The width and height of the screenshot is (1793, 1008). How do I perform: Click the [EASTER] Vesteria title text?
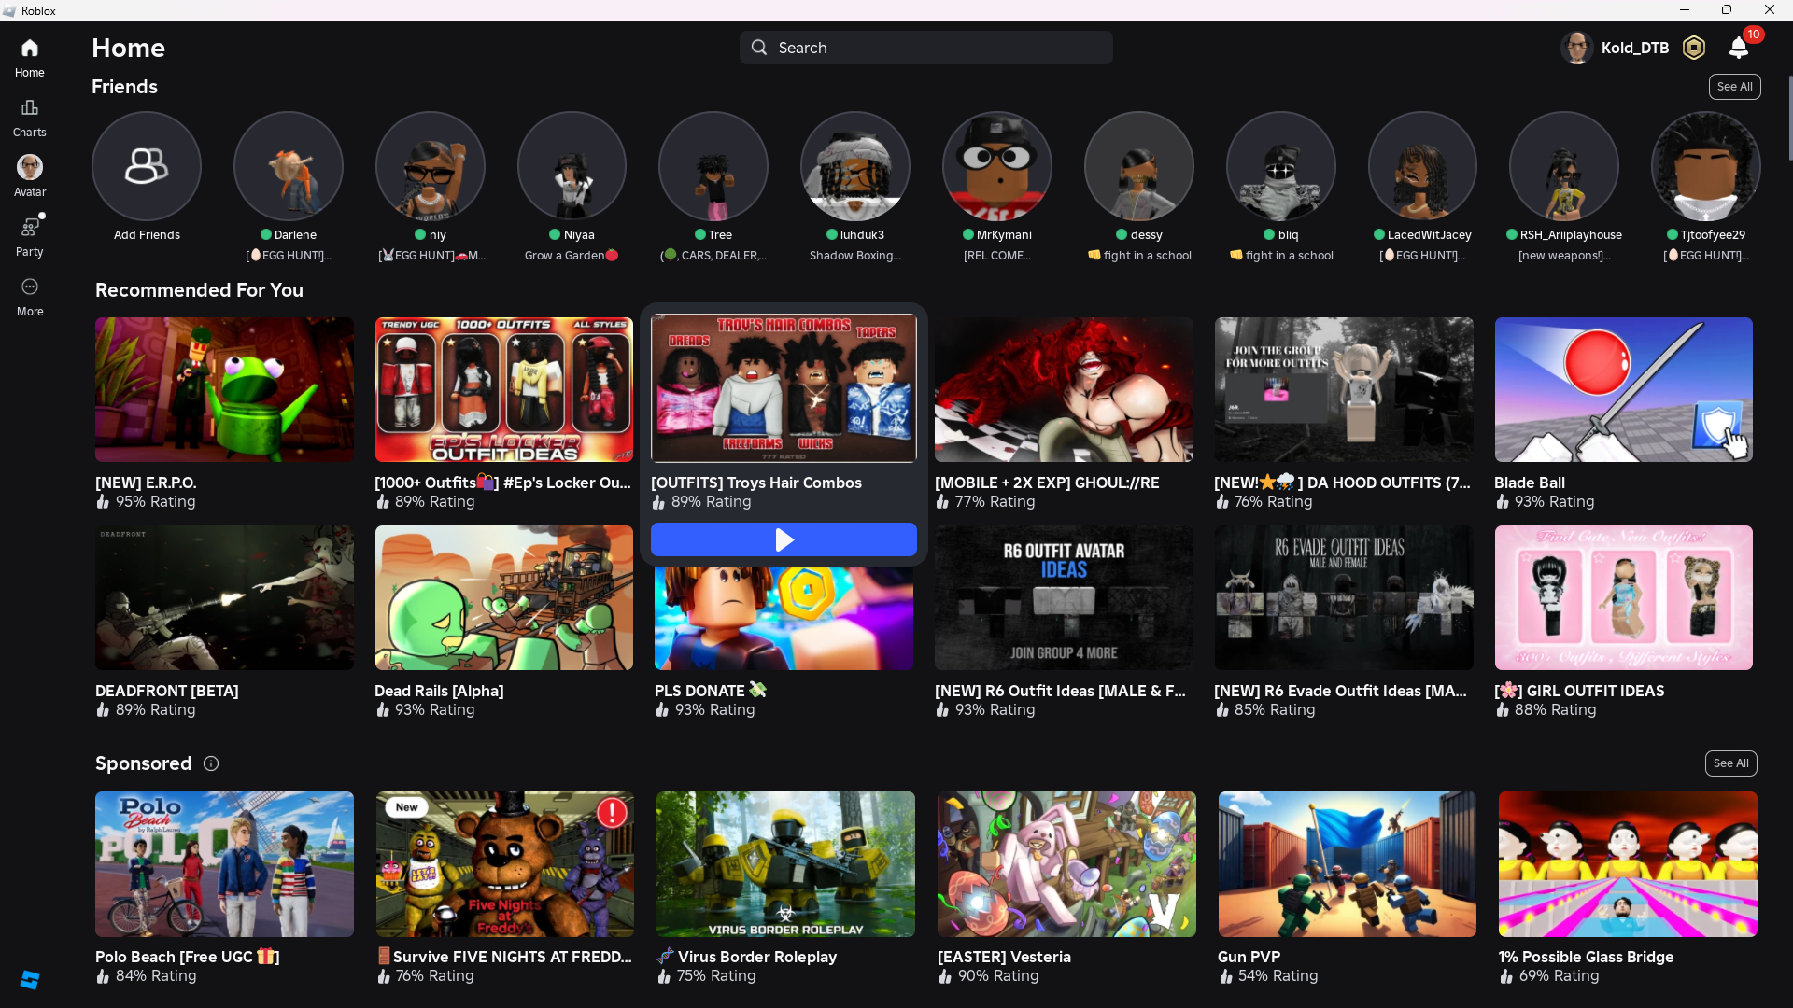click(x=1004, y=957)
